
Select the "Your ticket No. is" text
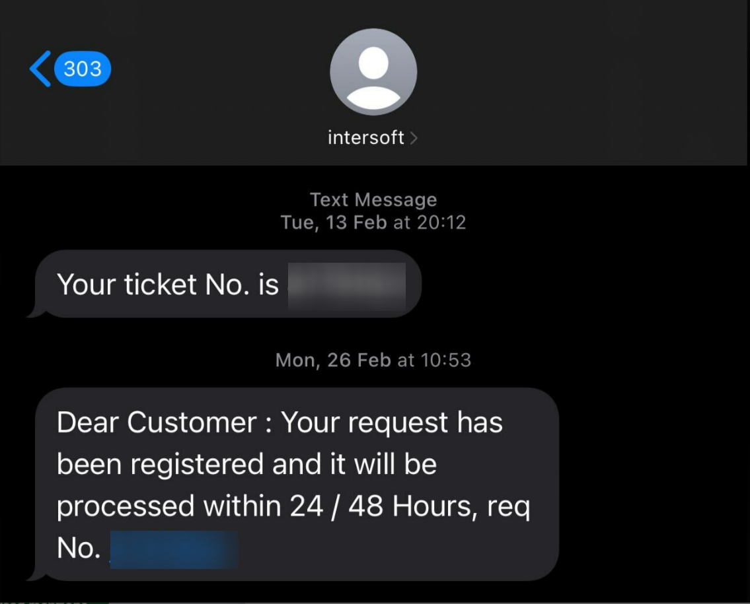[x=168, y=285]
